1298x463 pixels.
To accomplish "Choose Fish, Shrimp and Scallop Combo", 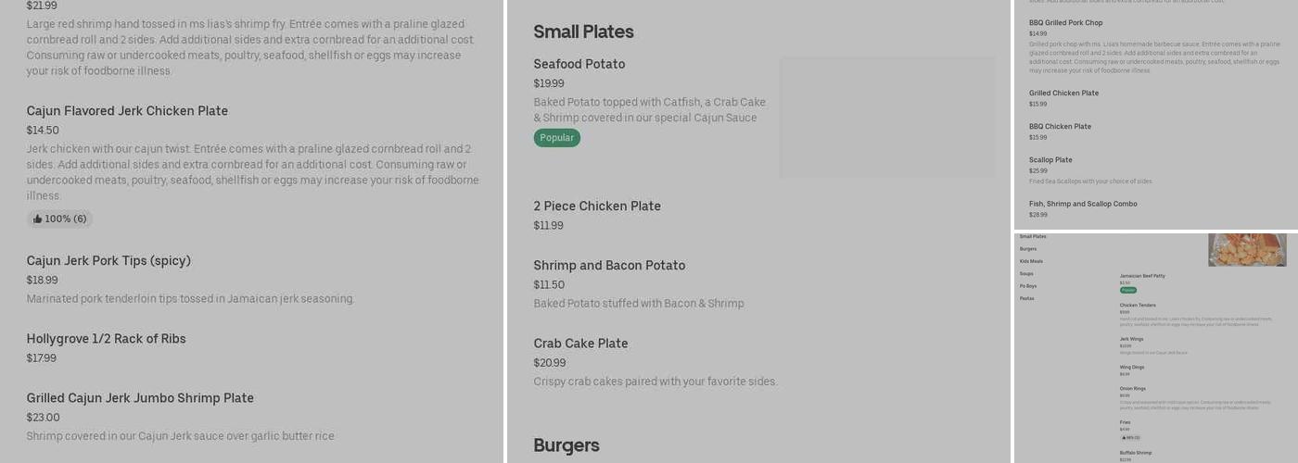I will coord(1082,204).
